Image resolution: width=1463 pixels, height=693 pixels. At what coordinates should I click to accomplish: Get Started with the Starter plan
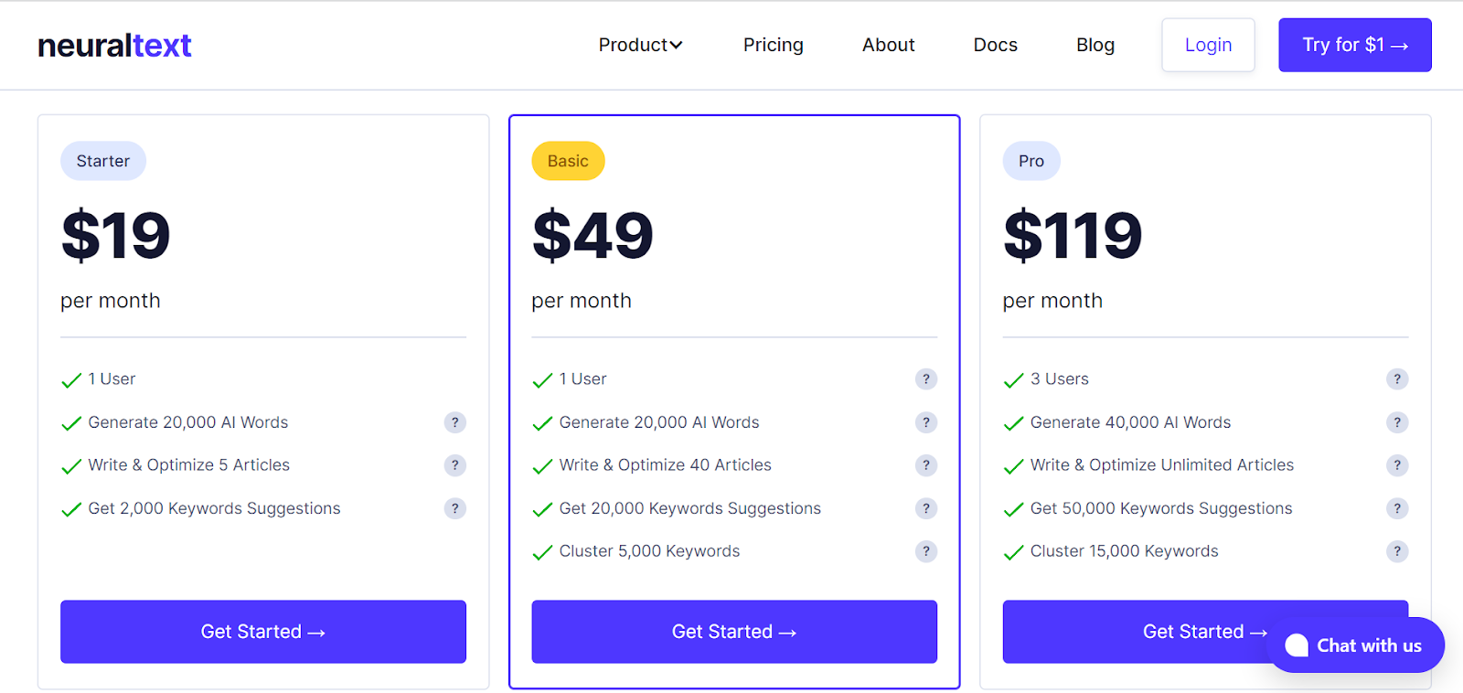(x=263, y=632)
